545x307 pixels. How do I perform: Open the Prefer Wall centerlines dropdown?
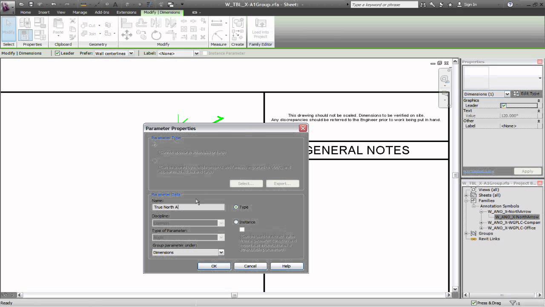point(131,53)
